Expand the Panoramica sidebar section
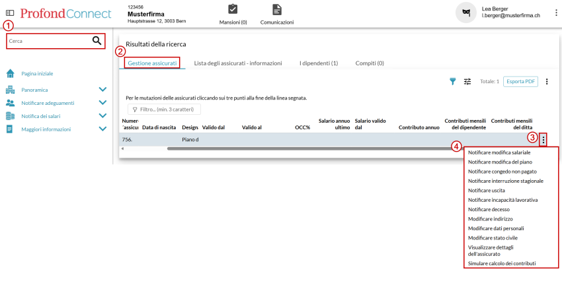Screen dimensions: 562x285 point(102,89)
